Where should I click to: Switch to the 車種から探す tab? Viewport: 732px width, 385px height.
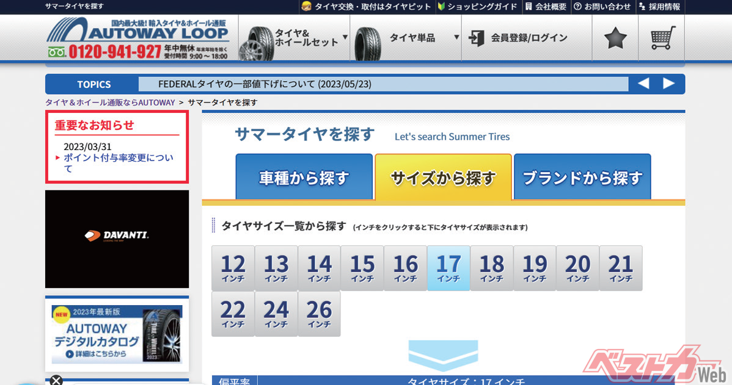coord(304,178)
